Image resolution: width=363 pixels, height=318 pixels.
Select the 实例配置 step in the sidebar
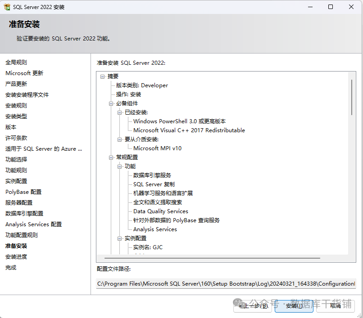16,181
